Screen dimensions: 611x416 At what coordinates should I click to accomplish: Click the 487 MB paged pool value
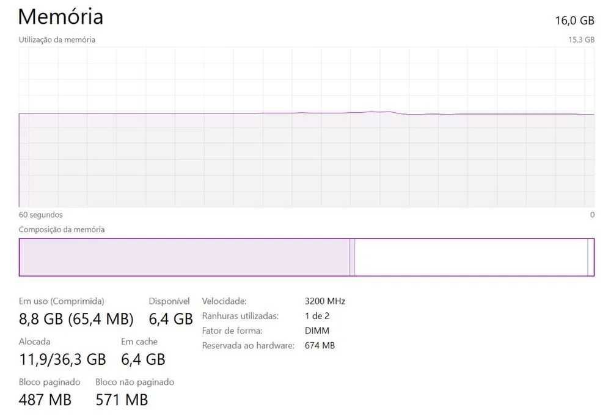pyautogui.click(x=45, y=400)
